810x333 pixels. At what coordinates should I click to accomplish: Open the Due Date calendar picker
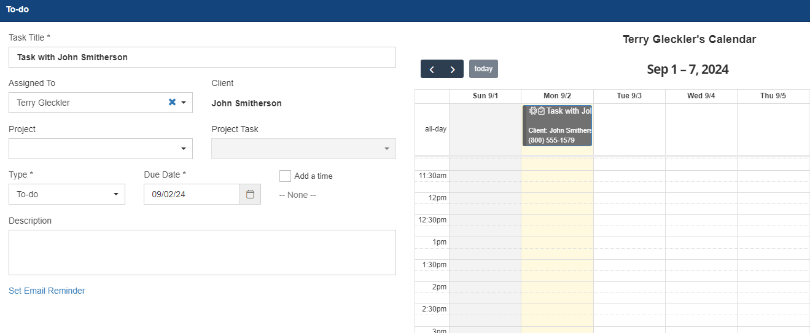(250, 194)
